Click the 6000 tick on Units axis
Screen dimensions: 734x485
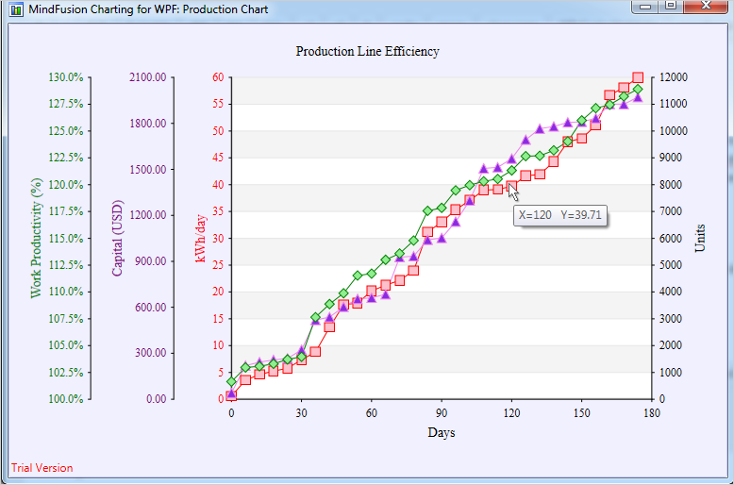tap(671, 239)
